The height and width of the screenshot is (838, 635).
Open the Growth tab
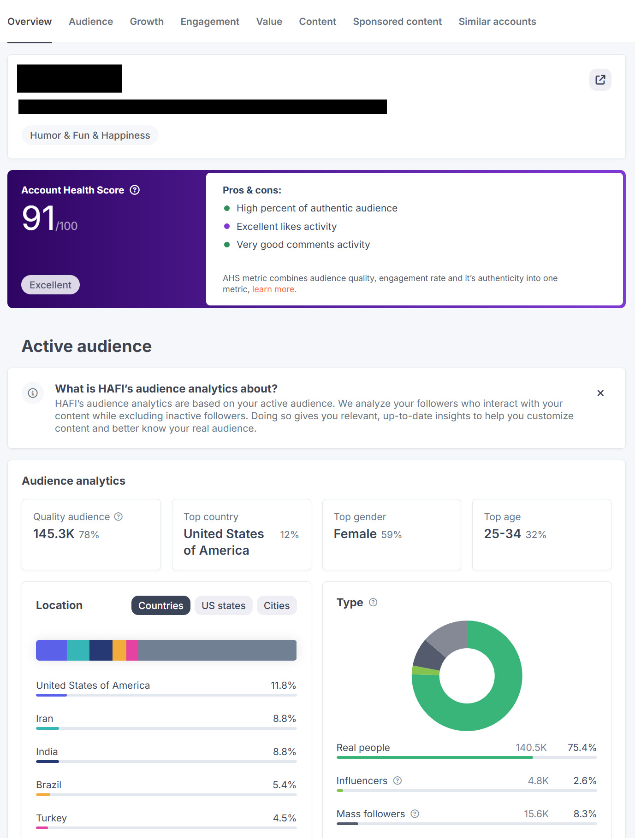coord(147,22)
